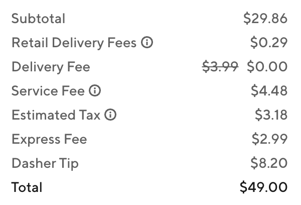Select the $49.00 total amount

pyautogui.click(x=263, y=187)
